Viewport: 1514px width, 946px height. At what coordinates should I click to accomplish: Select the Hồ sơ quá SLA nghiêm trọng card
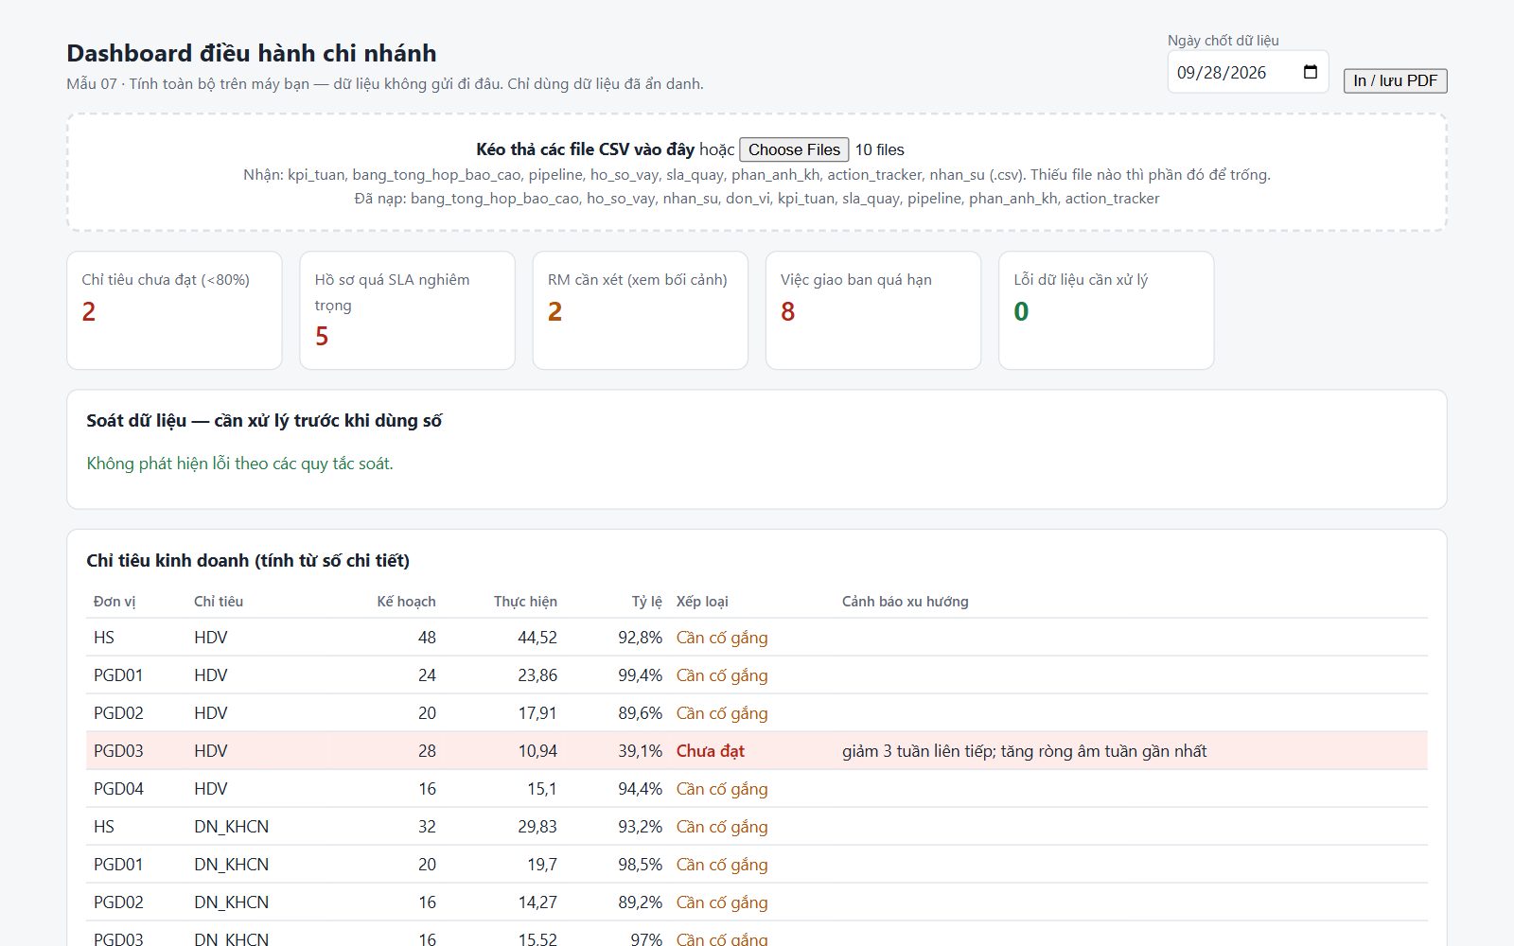(x=407, y=310)
